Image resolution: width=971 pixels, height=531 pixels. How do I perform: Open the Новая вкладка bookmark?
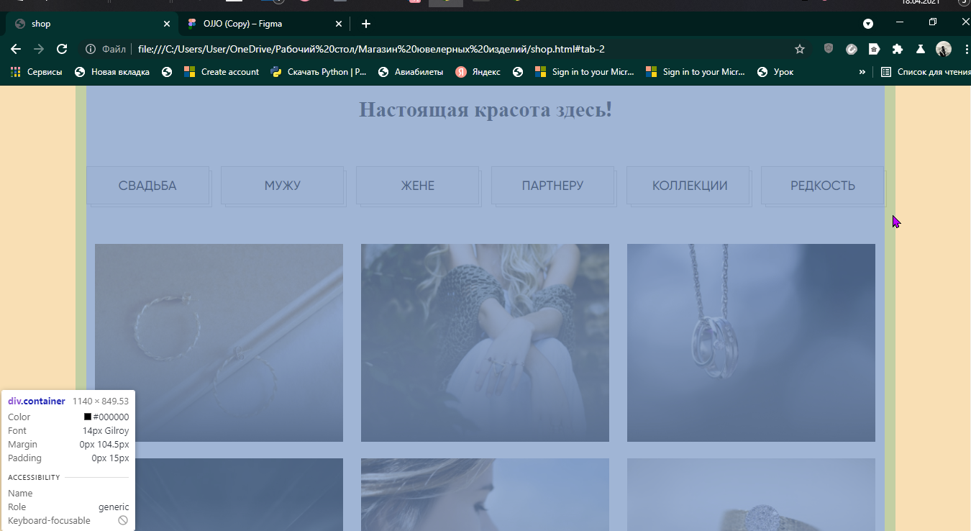point(112,72)
